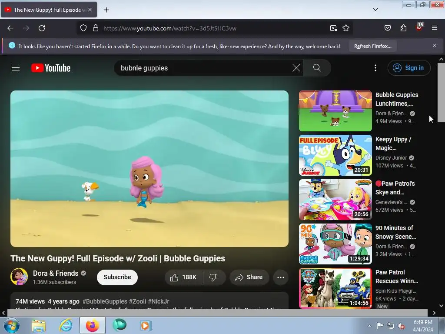The height and width of the screenshot is (334, 445).
Task: Reload the current page
Action: pyautogui.click(x=42, y=28)
